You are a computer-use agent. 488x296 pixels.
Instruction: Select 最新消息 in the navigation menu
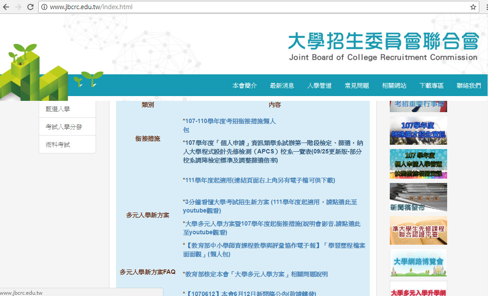coord(282,86)
